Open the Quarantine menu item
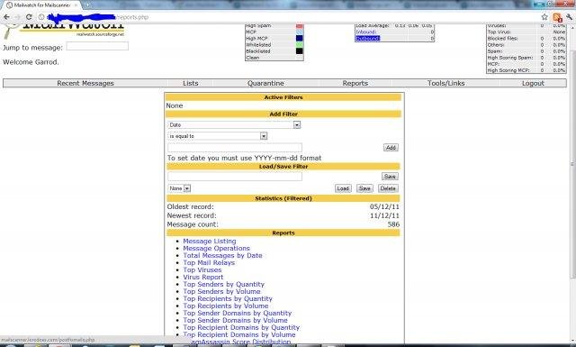Screen dimensions: 576x347 tap(265, 83)
